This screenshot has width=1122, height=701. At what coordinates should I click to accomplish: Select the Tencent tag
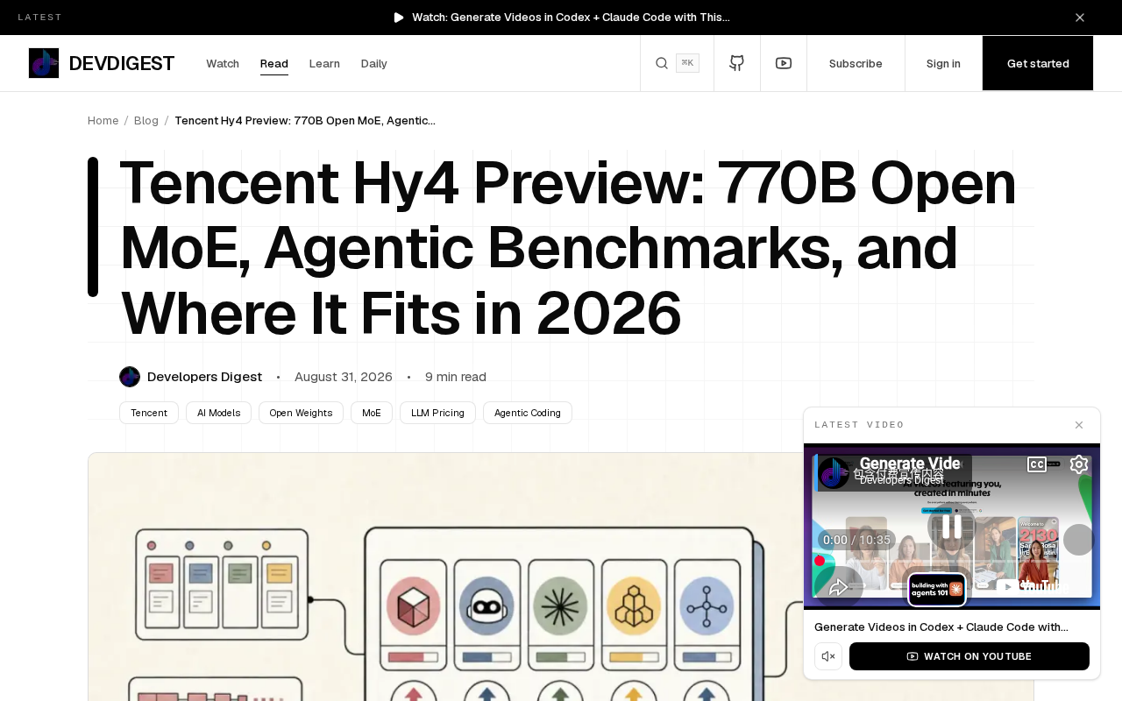(x=149, y=413)
